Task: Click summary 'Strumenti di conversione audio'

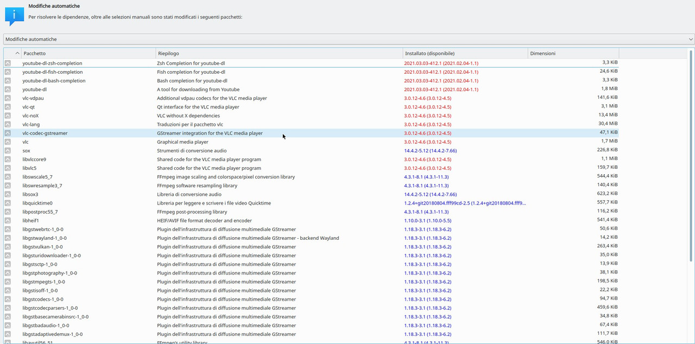Action: (x=192, y=151)
